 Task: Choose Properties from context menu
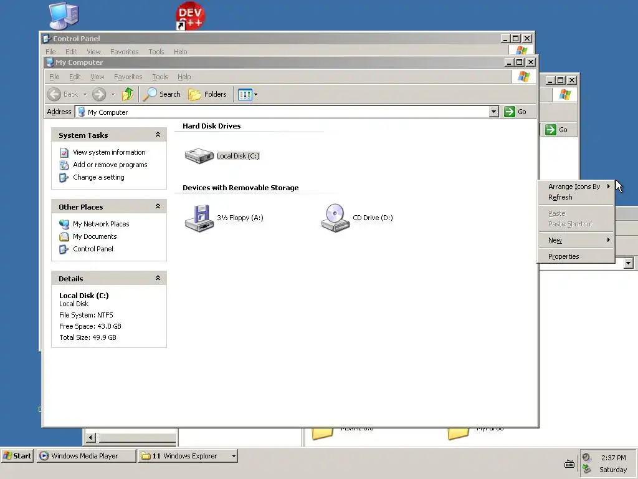tap(576, 256)
